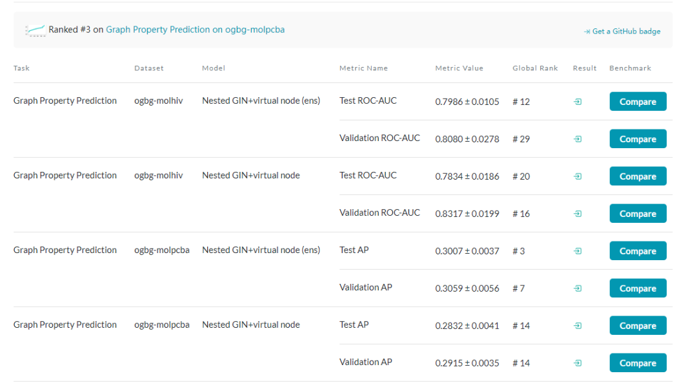Open first ogbg-molhiv Graph Property Prediction task
697x387 pixels.
click(x=65, y=100)
